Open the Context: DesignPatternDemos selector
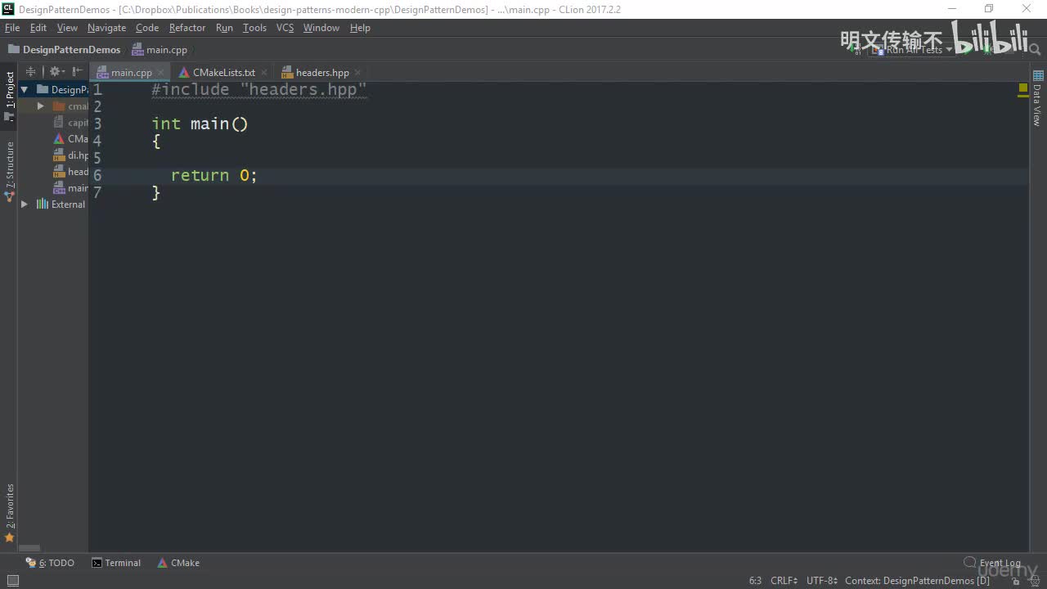The height and width of the screenshot is (589, 1047). pyautogui.click(x=917, y=581)
